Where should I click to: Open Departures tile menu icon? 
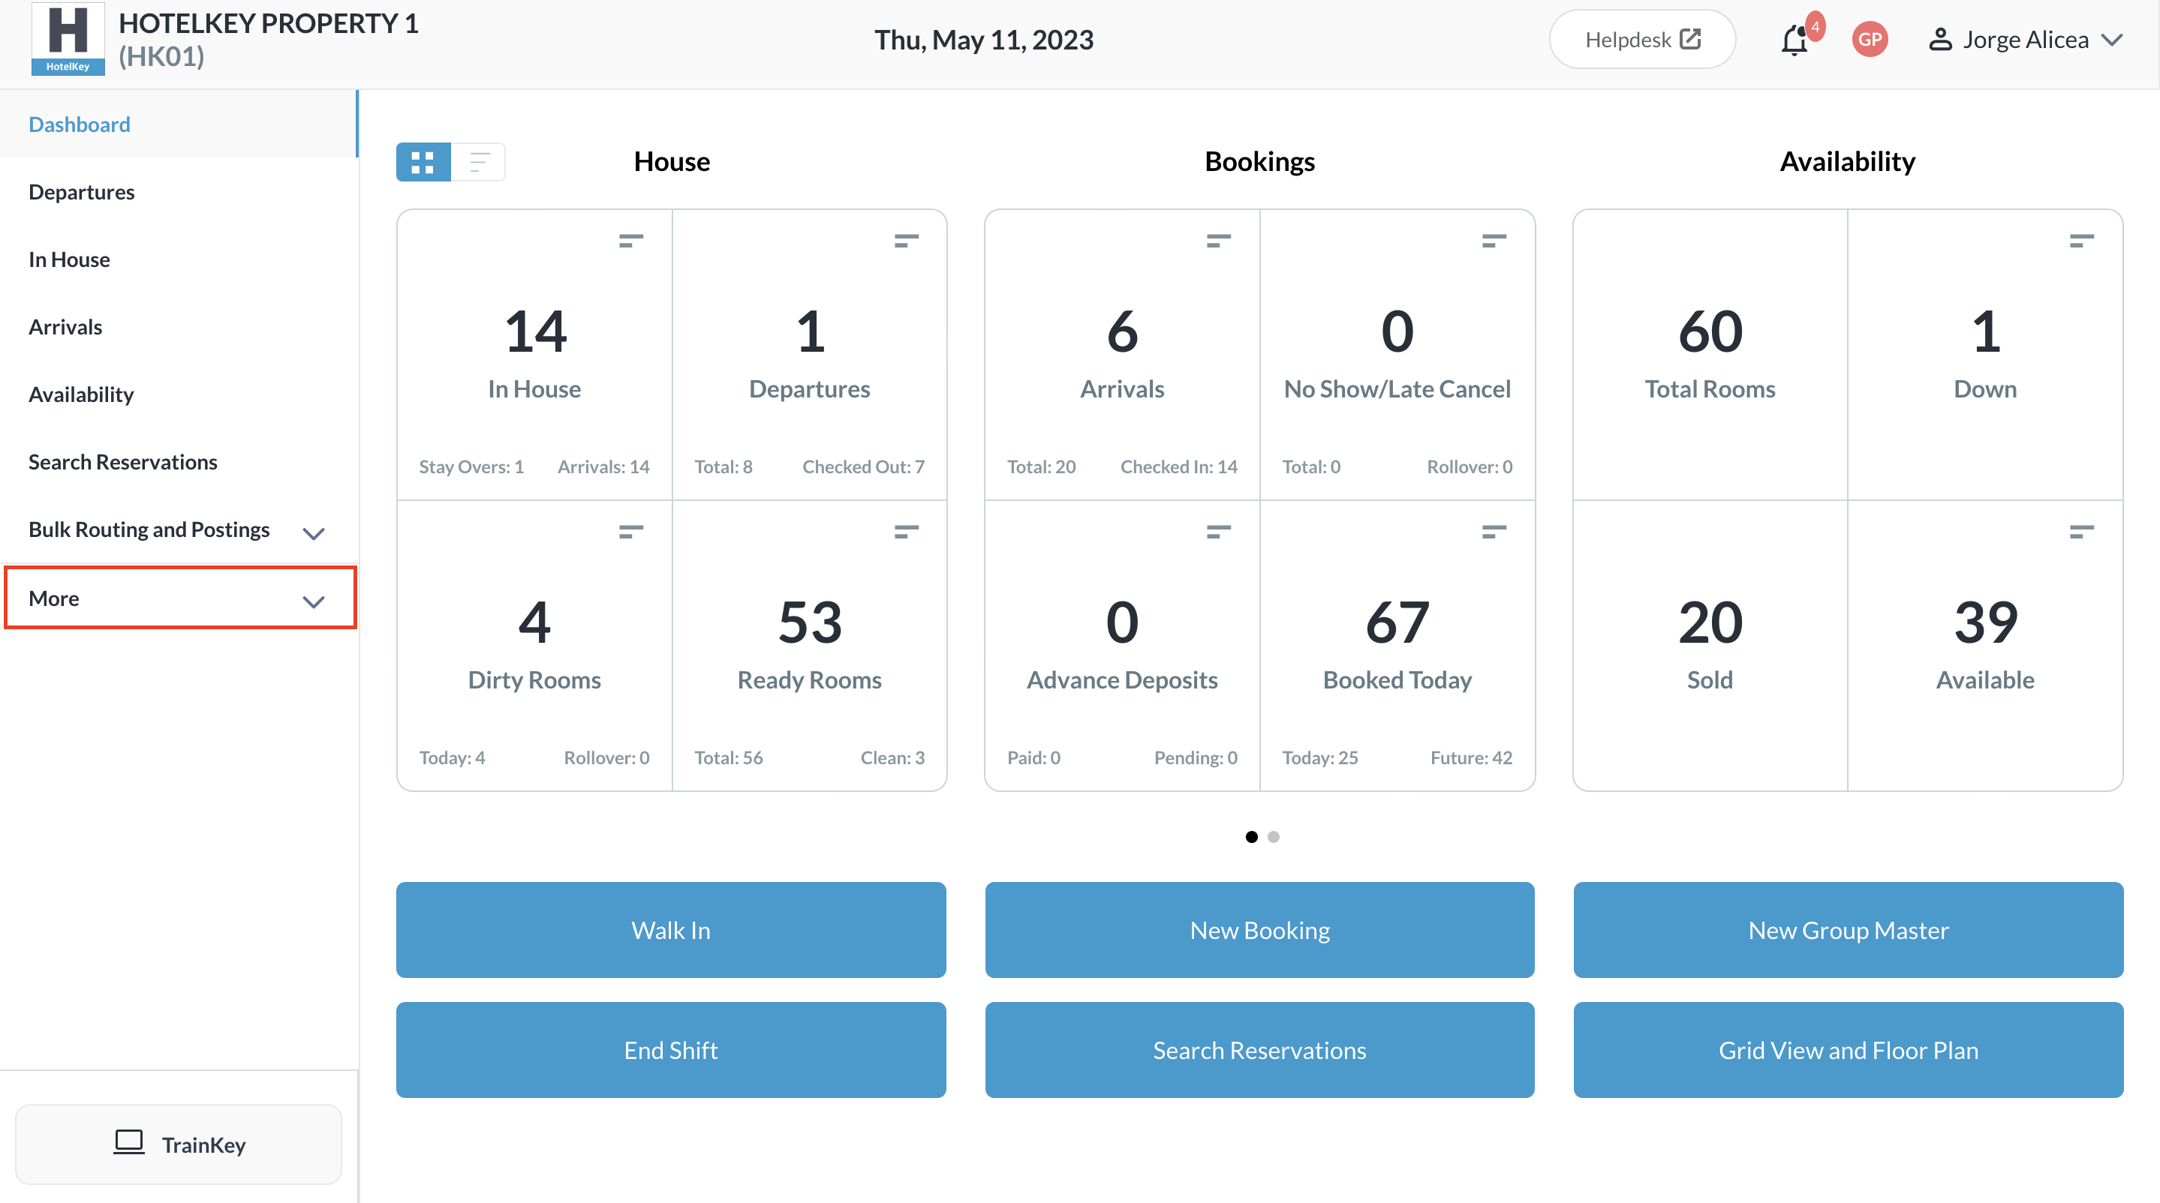[906, 241]
